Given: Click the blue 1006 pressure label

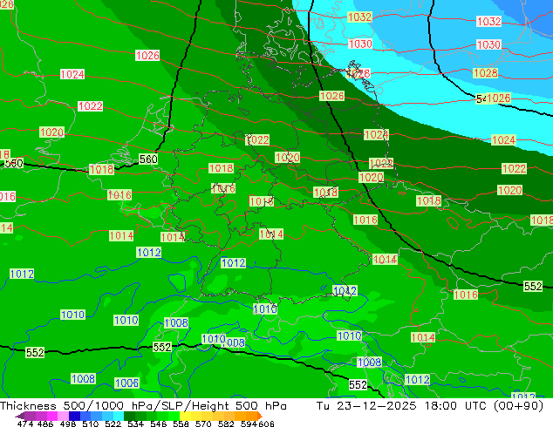Looking at the screenshot, I should click(x=126, y=383).
